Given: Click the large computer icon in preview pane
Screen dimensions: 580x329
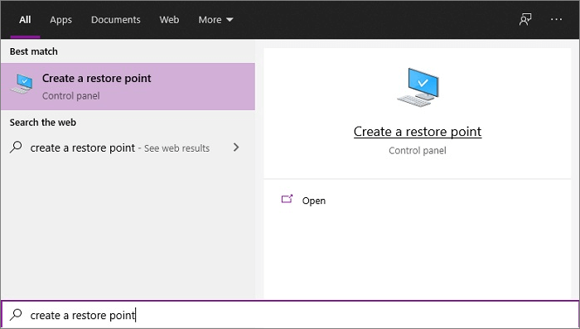Looking at the screenshot, I should click(x=418, y=87).
